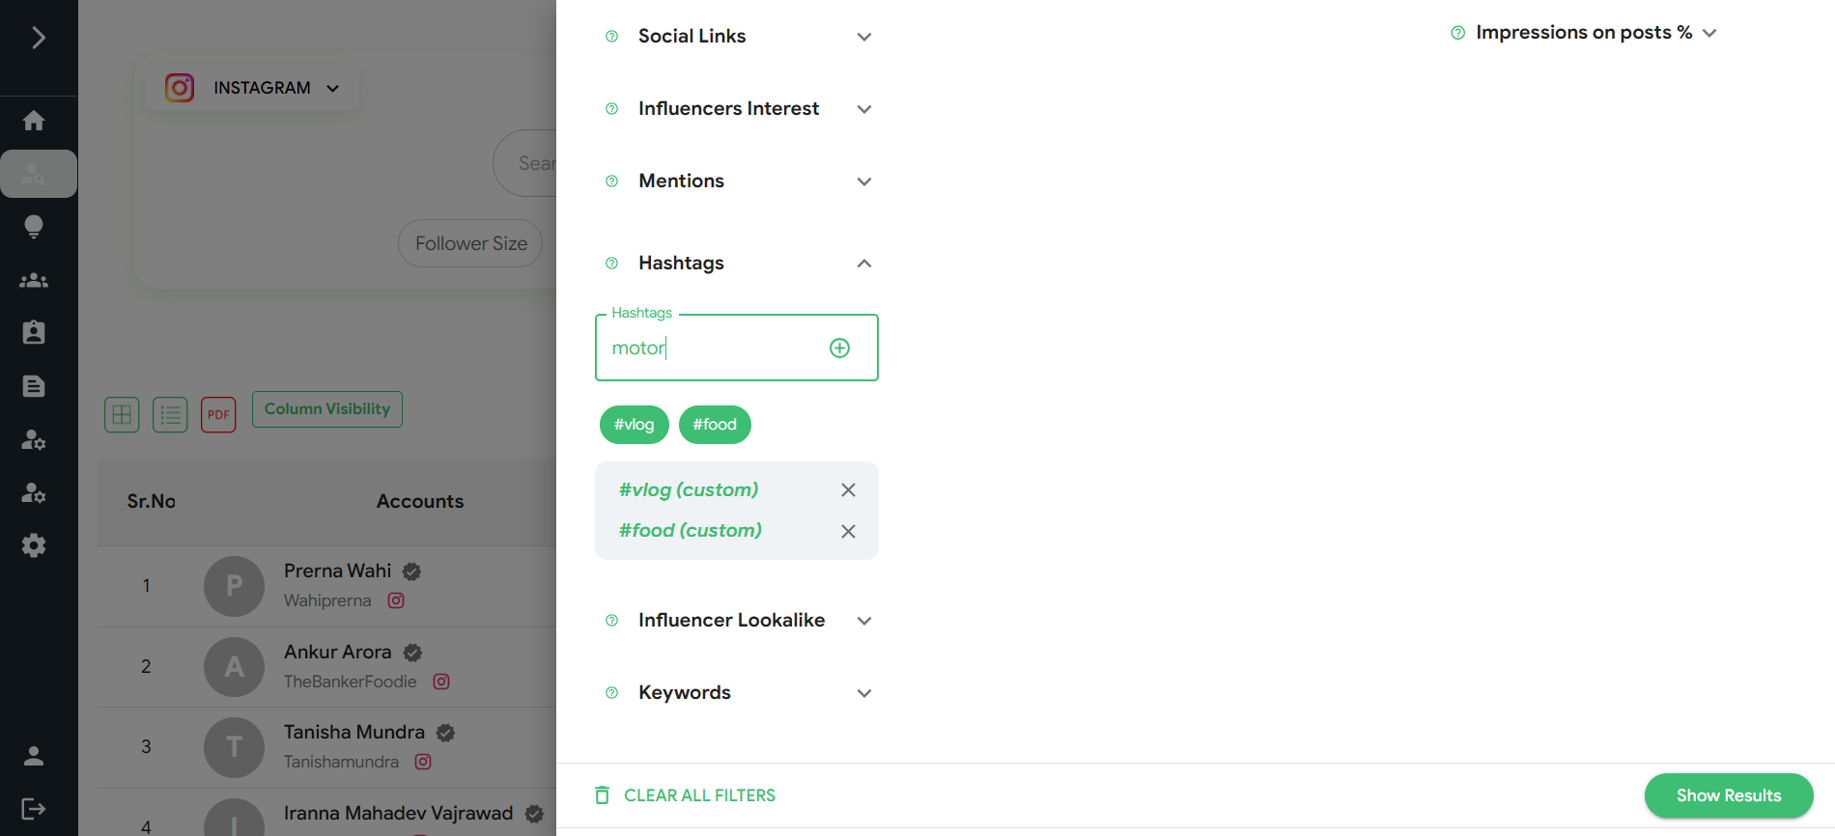Open the groups icon in sidebar
Image resolution: width=1835 pixels, height=836 pixels.
tap(34, 281)
